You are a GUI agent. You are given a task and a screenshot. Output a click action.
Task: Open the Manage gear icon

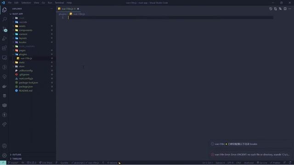click(x=4, y=155)
